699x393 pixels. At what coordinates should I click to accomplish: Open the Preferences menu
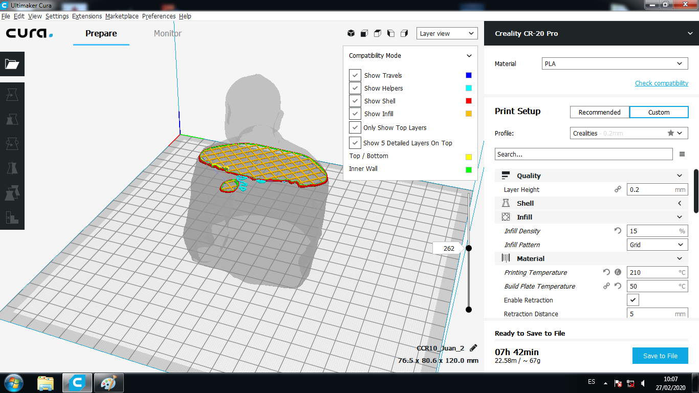pos(159,16)
